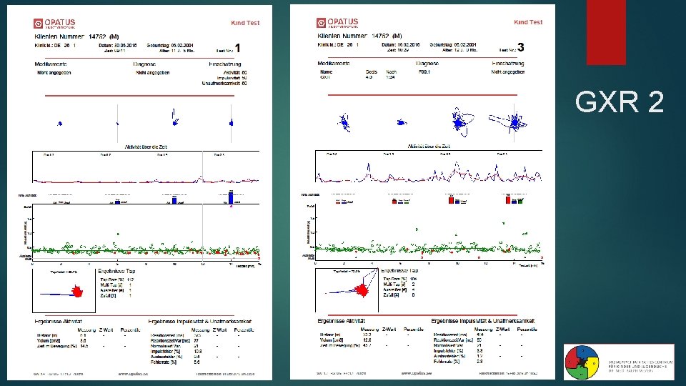Click the "Medikamente" heading on the right report
686x386 pixels.
tap(334, 63)
